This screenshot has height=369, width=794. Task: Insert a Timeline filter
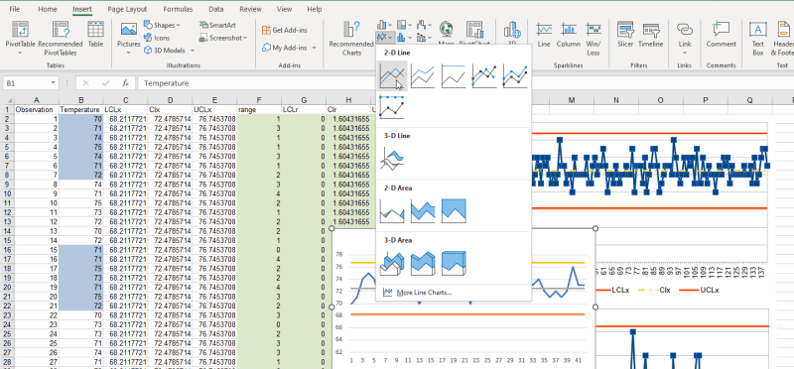(x=650, y=35)
